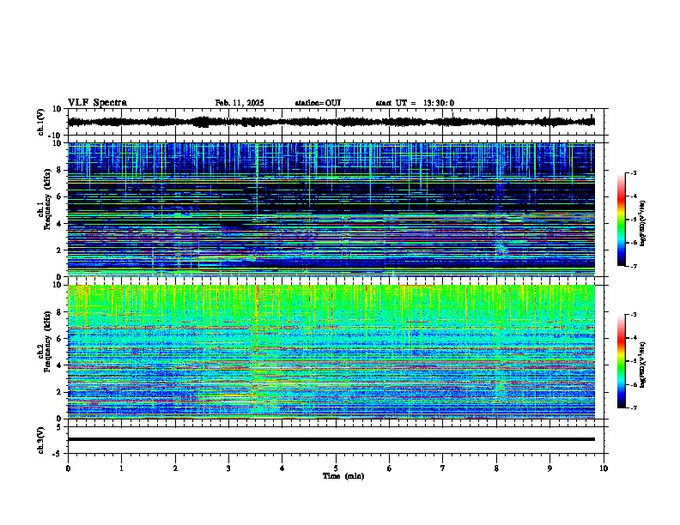Click the ch.1(V) waveform axis label
680x525 pixels.
(x=40, y=122)
